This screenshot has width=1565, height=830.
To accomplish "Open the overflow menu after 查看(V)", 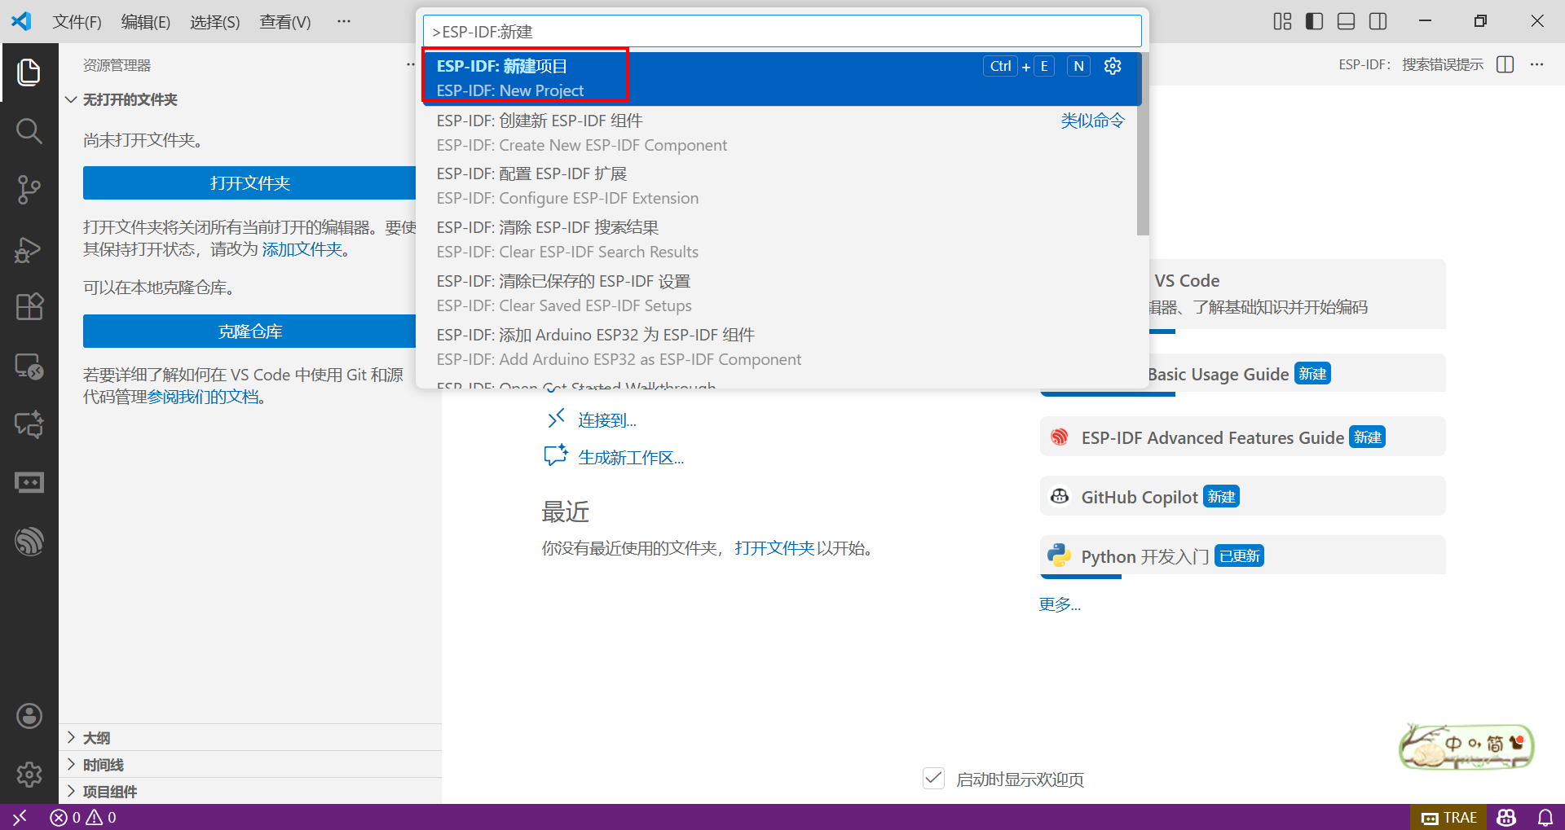I will pyautogui.click(x=344, y=21).
